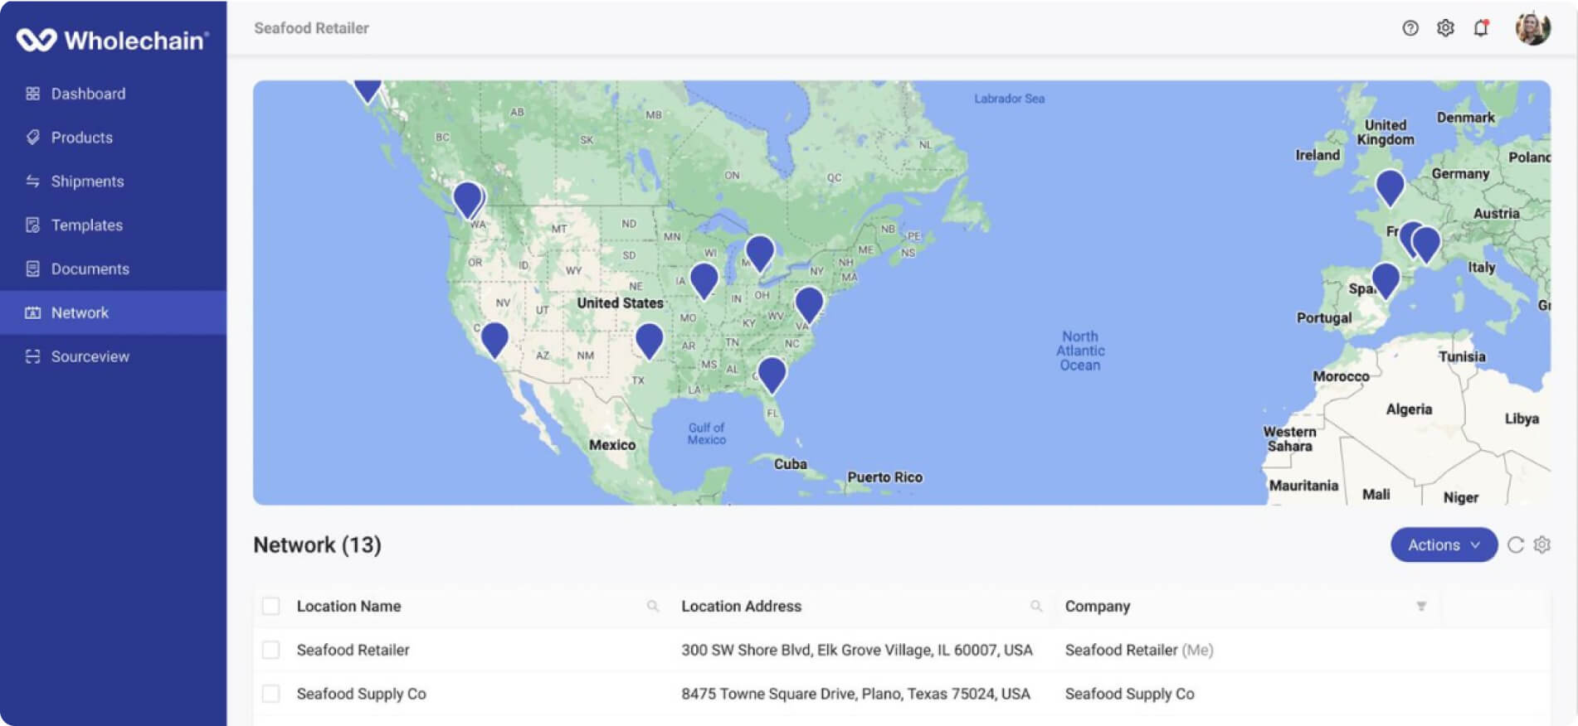Open table settings gear icon

click(x=1542, y=544)
